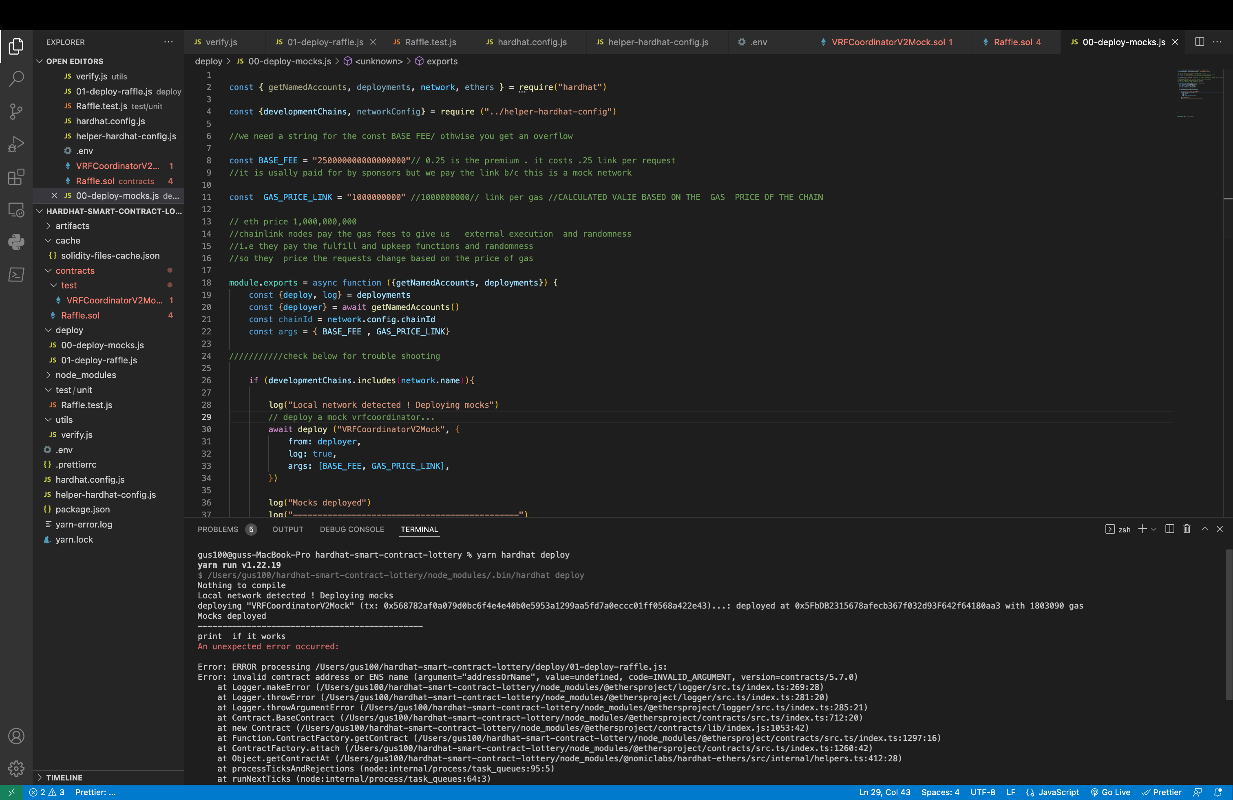Open the Debug Console panel tab
Image resolution: width=1233 pixels, height=800 pixels.
(x=352, y=530)
